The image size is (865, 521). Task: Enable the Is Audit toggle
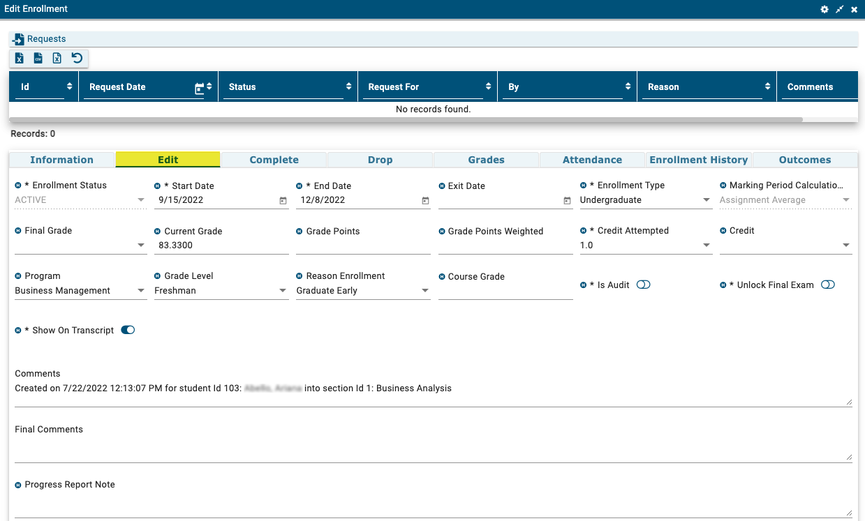coord(643,285)
